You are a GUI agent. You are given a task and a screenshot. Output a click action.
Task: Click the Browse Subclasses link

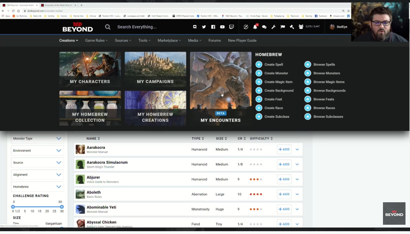[x=328, y=117]
